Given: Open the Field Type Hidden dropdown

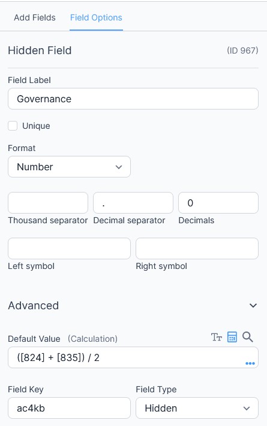Looking at the screenshot, I should pyautogui.click(x=197, y=408).
